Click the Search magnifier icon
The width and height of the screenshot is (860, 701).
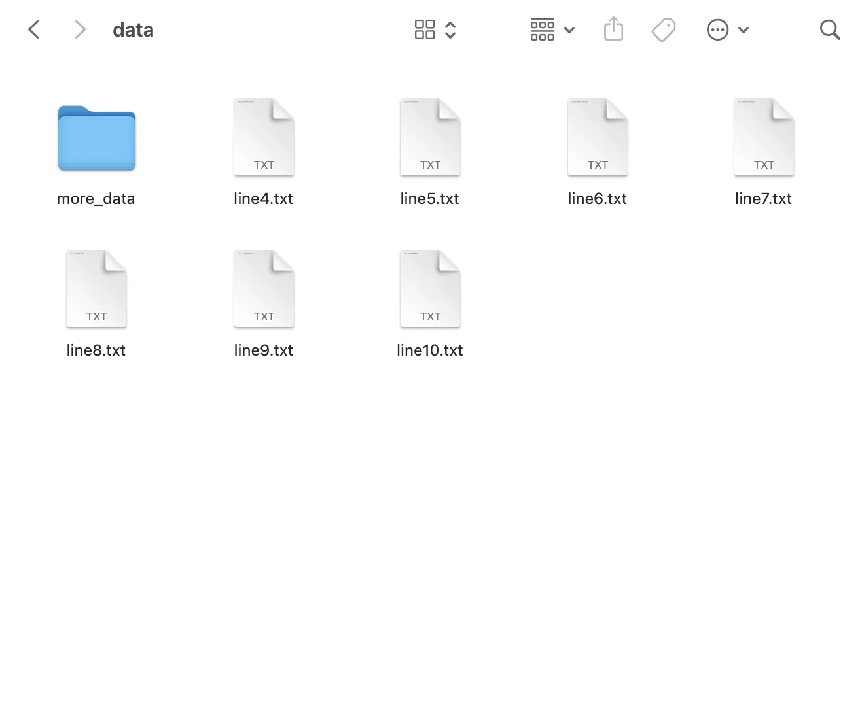(829, 29)
